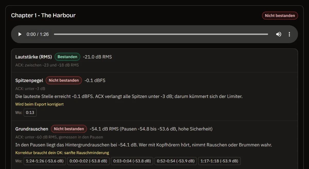Click the '-0.1 dBFS' value

(95, 80)
